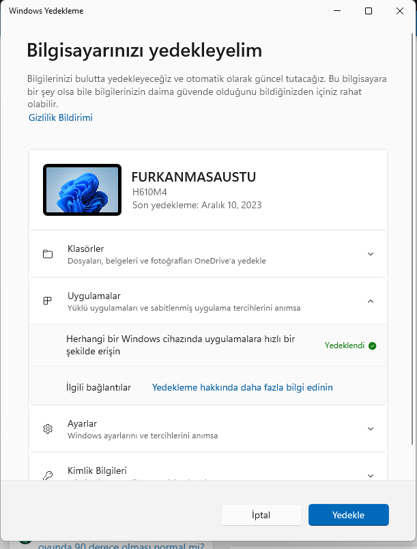Click Yüklü uygulamaları ve sabitlenmiş uygulama text

184,308
